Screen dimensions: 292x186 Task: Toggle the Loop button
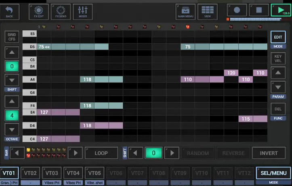point(101,153)
